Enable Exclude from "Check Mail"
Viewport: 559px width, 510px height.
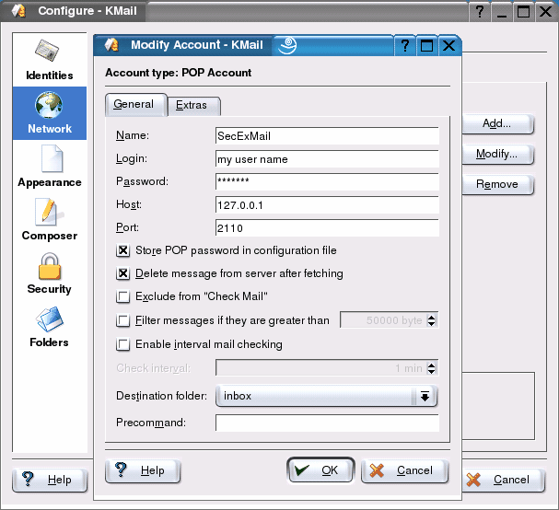click(x=123, y=296)
